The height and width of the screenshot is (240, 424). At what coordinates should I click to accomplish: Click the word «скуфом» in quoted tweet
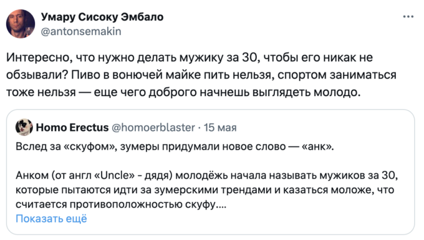(90, 146)
